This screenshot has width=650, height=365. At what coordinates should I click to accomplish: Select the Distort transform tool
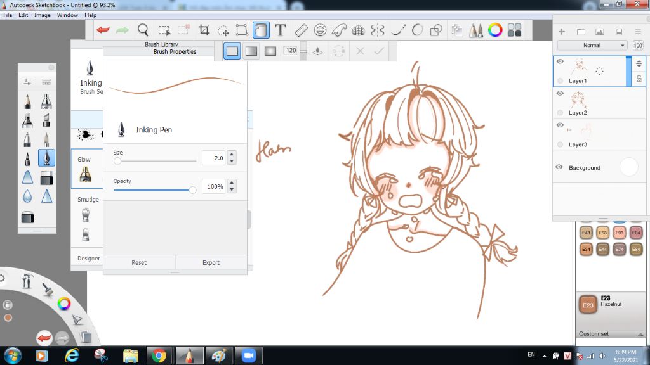pyautogui.click(x=242, y=30)
